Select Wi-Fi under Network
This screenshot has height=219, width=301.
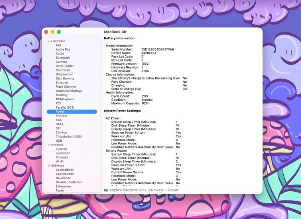[x=59, y=161]
